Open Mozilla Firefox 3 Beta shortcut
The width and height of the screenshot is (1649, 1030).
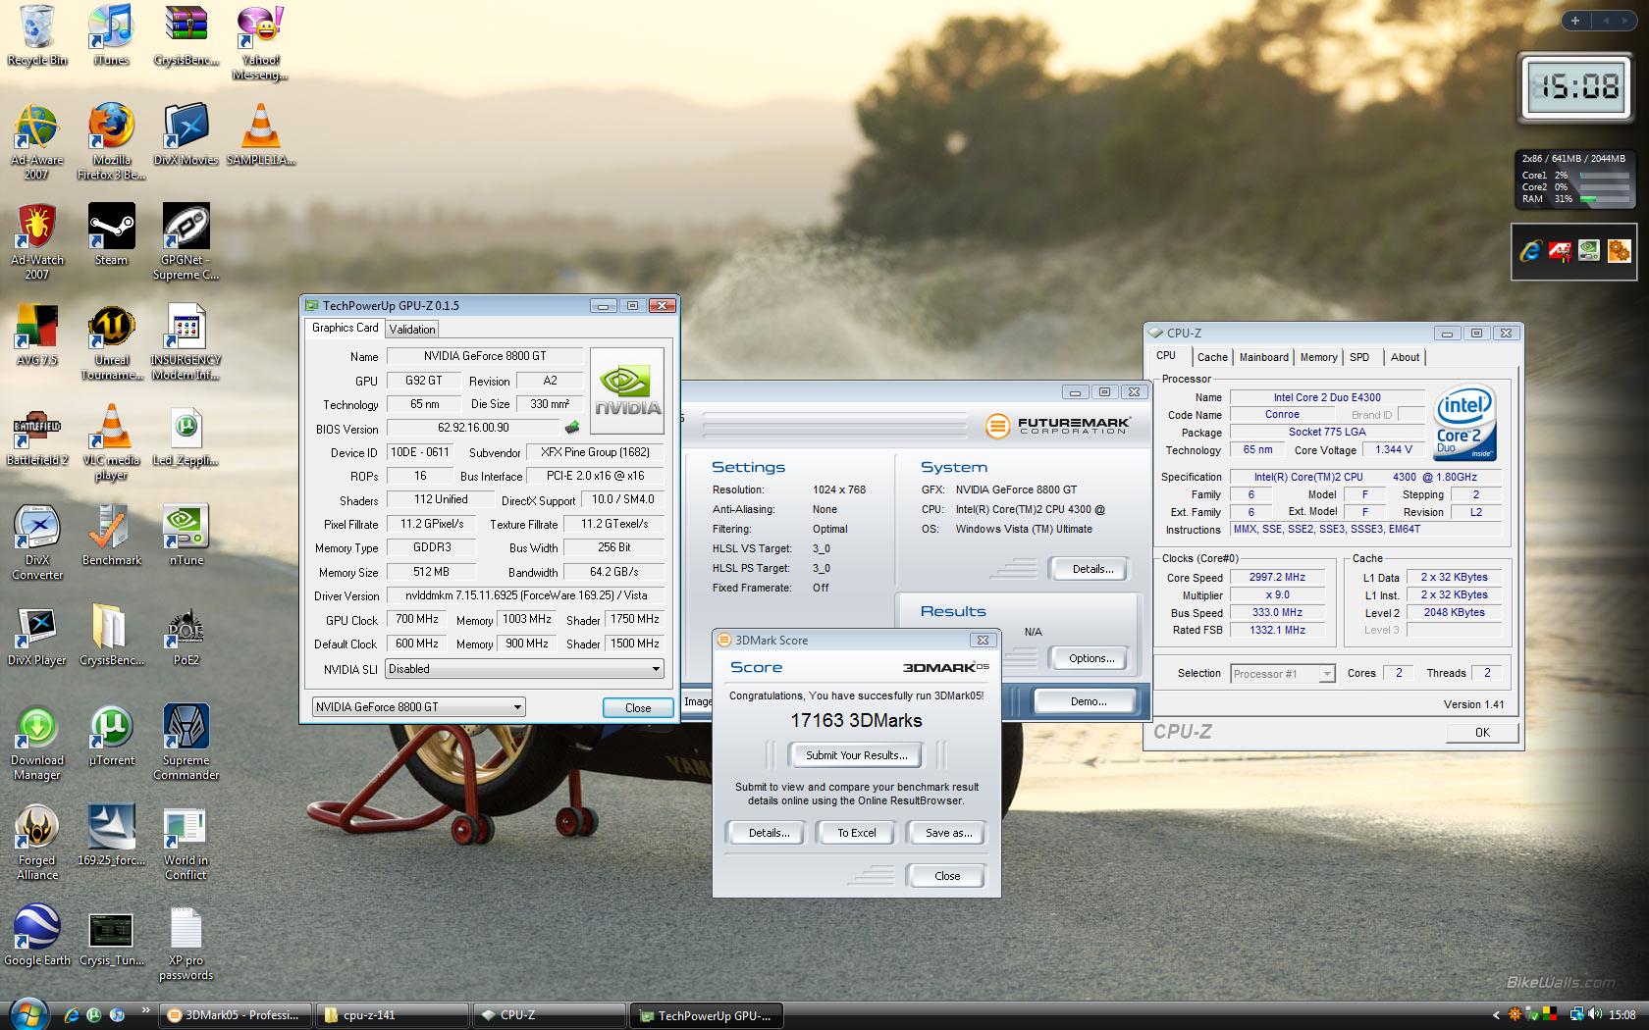click(111, 141)
